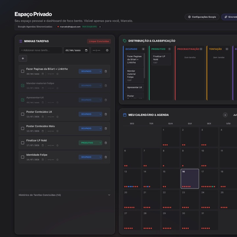The height and width of the screenshot is (237, 237).
Task: Open calendar icon on Identidade Felipe date
Action: pos(42,160)
